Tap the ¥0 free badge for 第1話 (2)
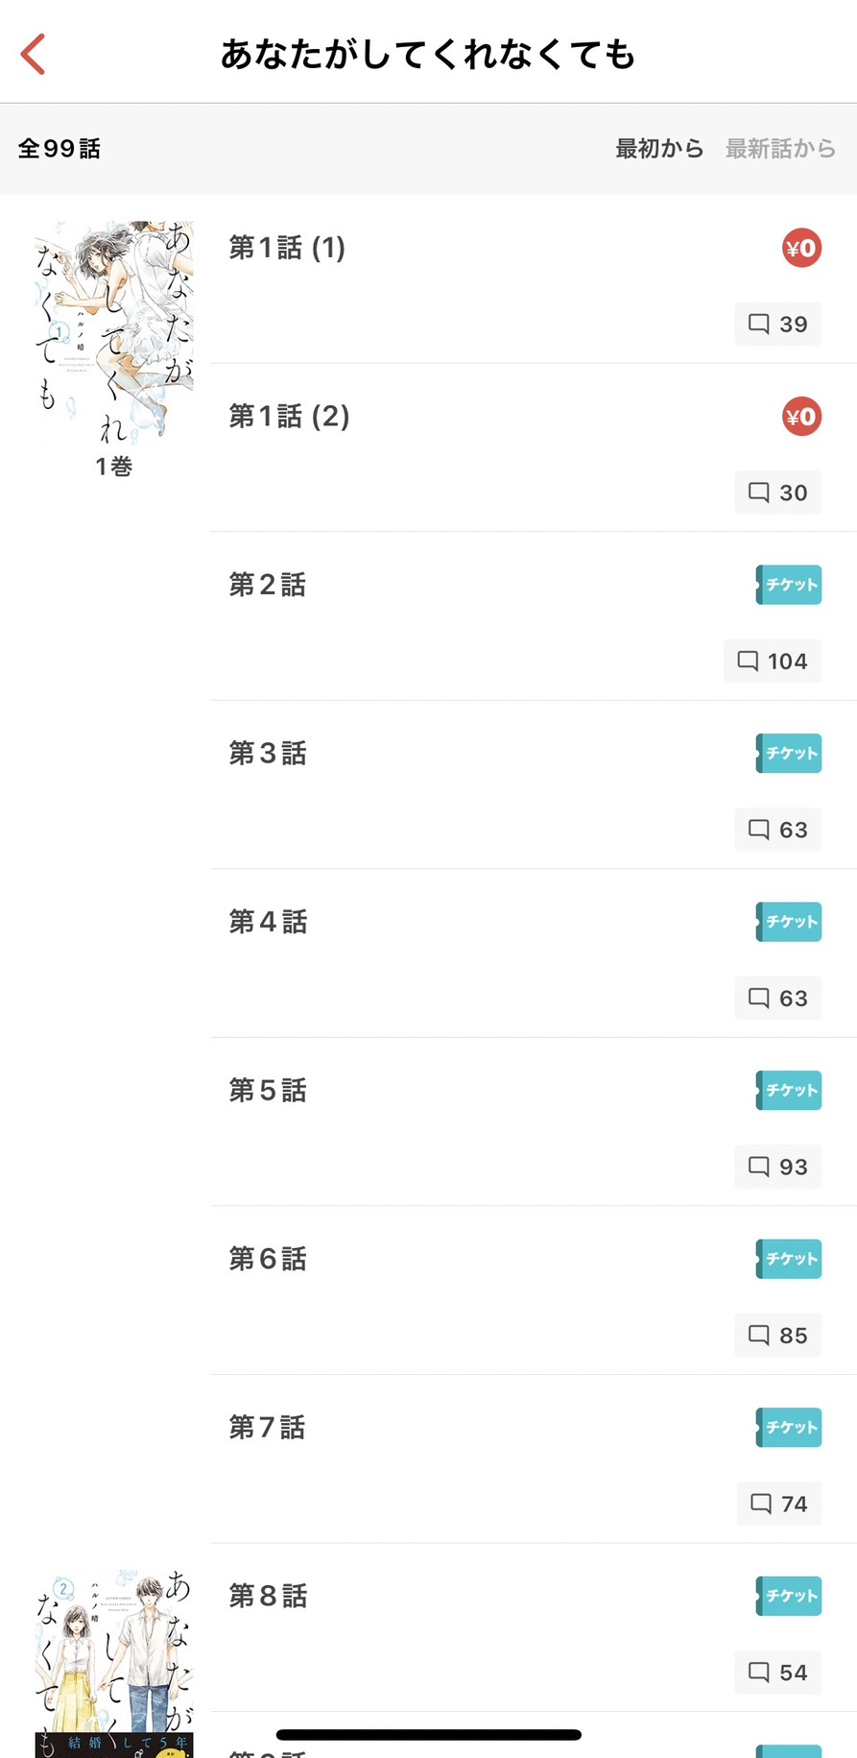This screenshot has height=1758, width=857. coord(801,417)
